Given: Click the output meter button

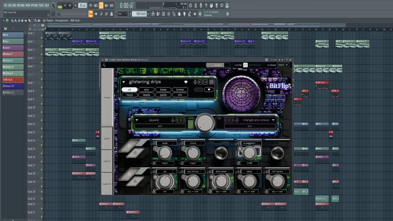Looking at the screenshot, I should click(x=218, y=65).
